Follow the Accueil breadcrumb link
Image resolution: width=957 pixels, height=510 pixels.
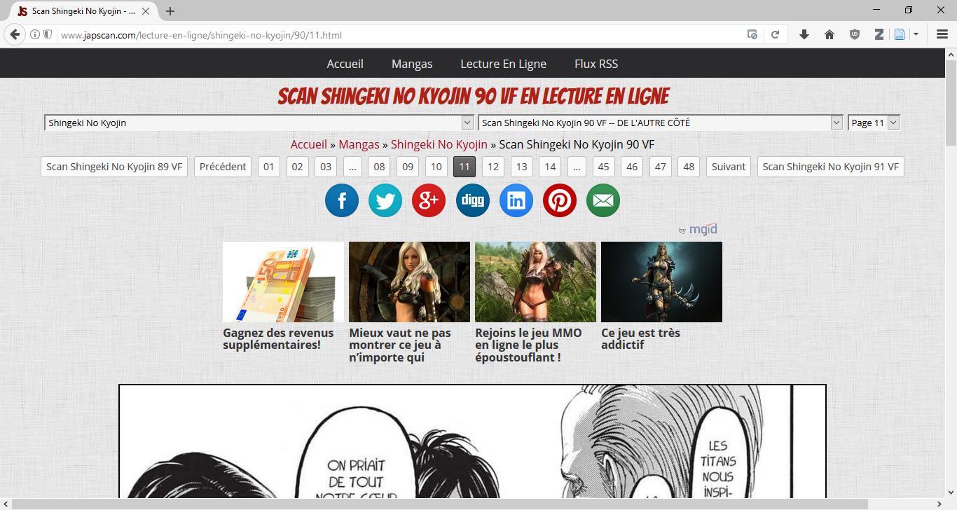[309, 144]
